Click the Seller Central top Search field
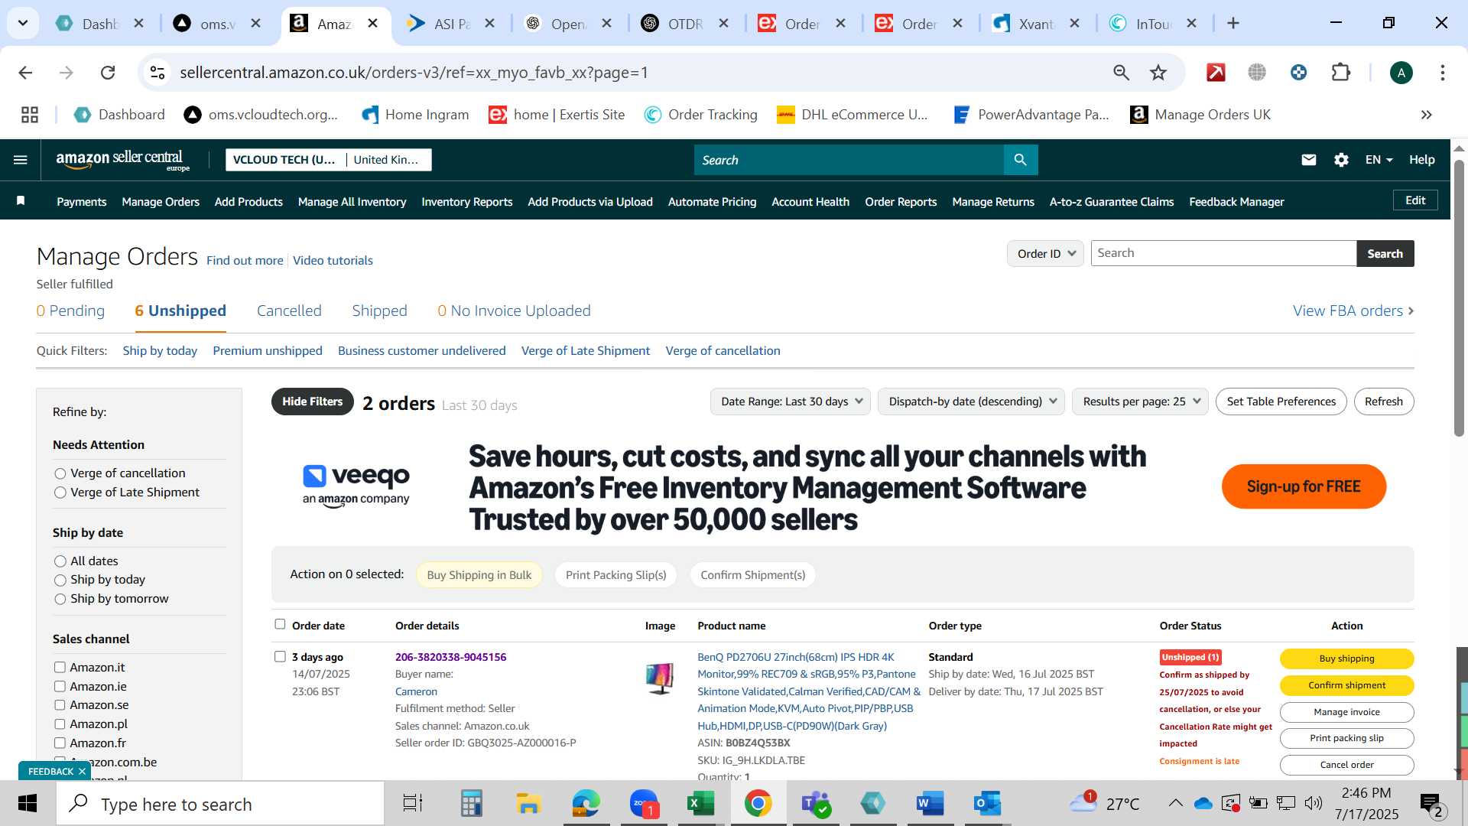 point(849,160)
